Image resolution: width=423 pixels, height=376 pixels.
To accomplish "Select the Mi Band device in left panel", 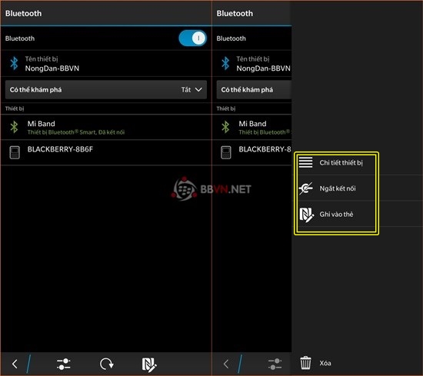I will click(106, 128).
